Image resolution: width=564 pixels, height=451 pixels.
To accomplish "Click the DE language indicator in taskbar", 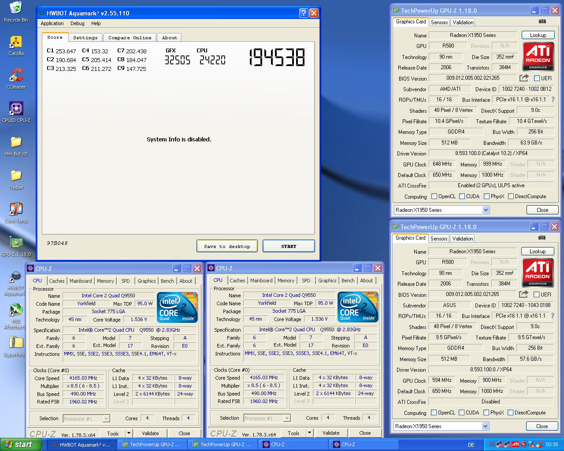I will pyautogui.click(x=471, y=445).
